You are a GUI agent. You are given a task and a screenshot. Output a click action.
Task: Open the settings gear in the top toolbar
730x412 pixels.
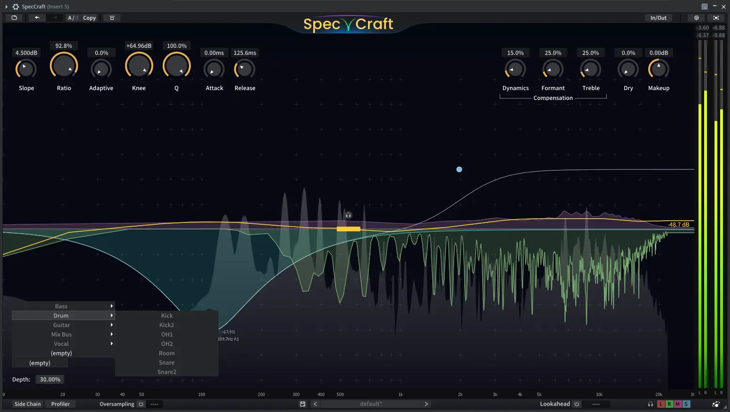(697, 18)
